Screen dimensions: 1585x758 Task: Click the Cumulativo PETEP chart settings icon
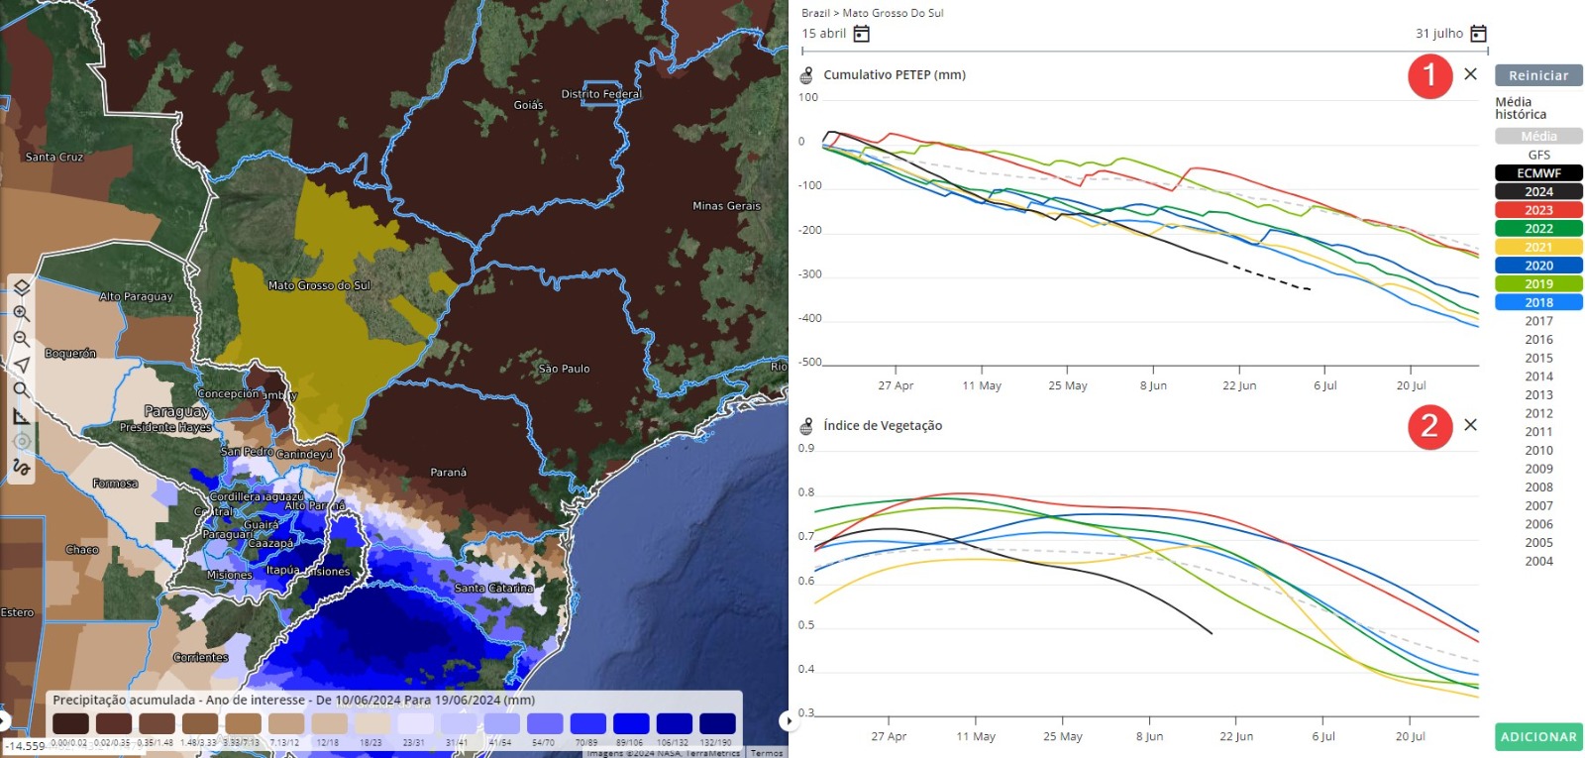[806, 75]
